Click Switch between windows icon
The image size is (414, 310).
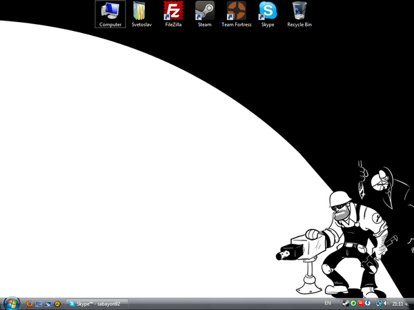click(48, 304)
